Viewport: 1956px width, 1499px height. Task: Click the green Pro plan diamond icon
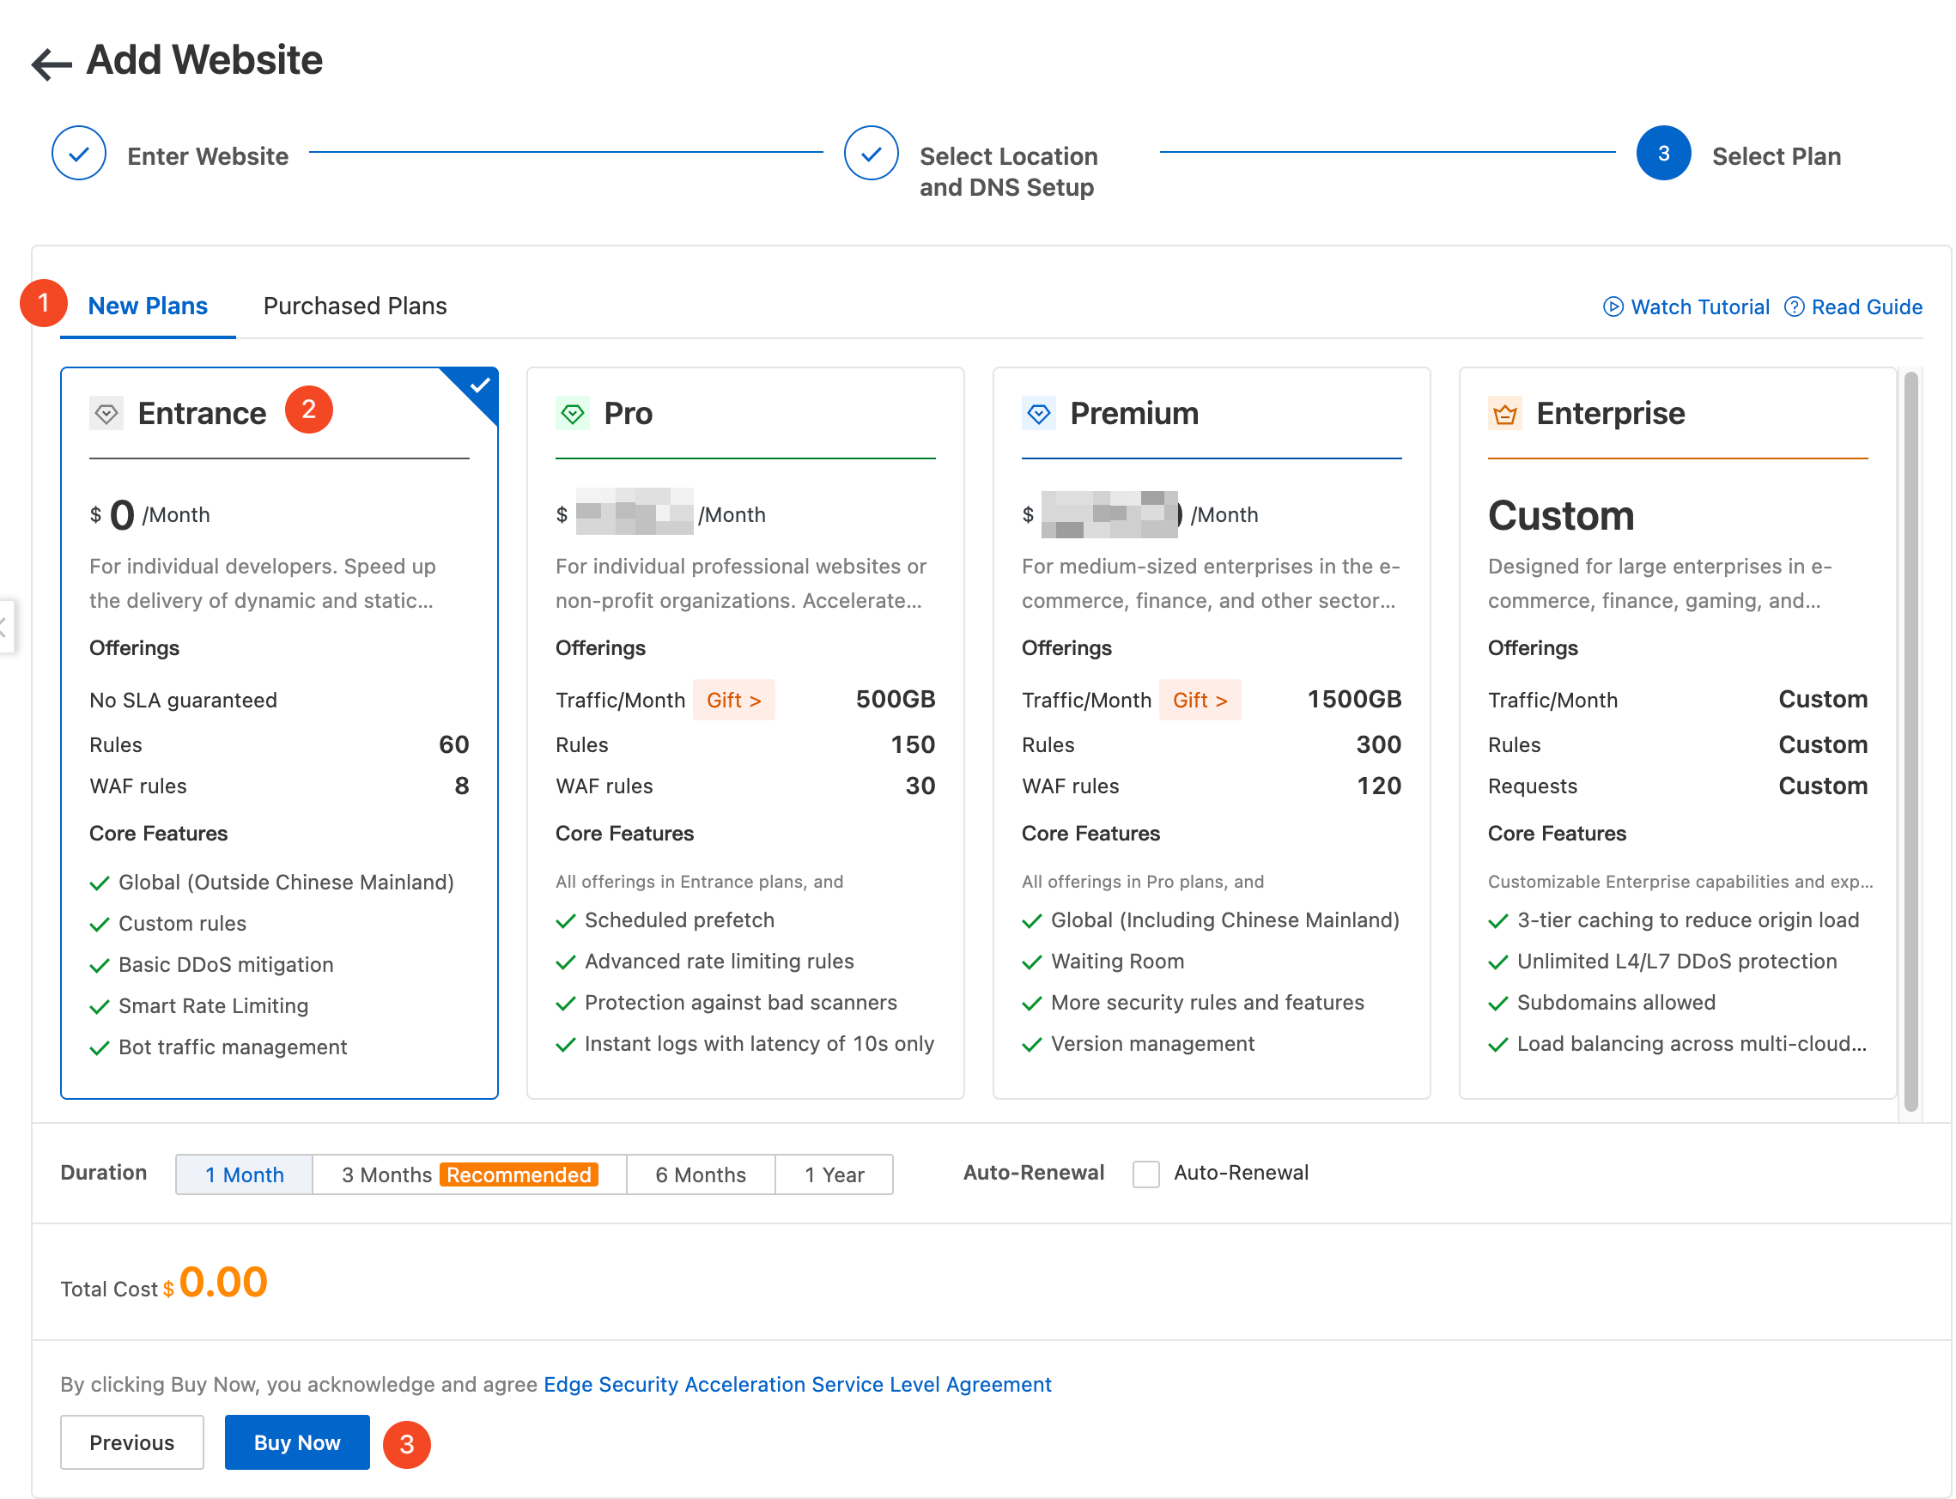572,414
